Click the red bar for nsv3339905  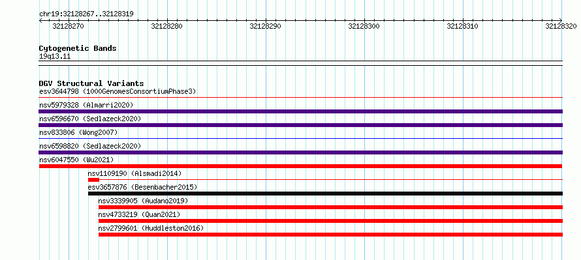330,207
